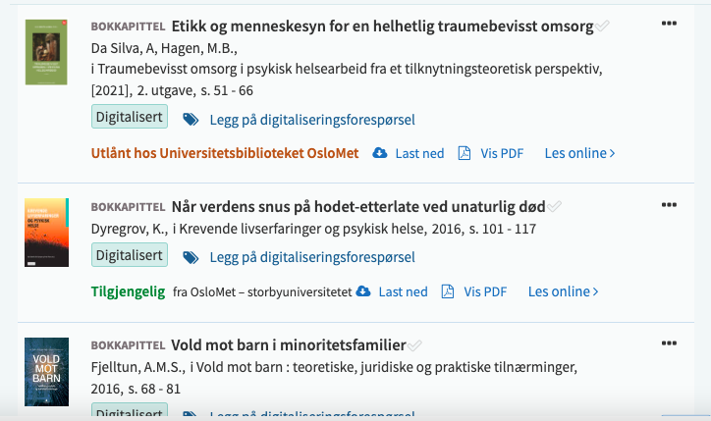Open Les online link in first record
This screenshot has width=711, height=421.
click(579, 153)
